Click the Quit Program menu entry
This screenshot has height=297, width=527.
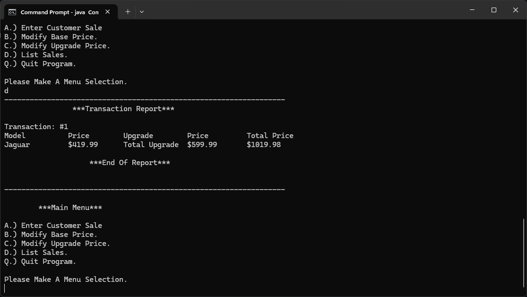40,262
